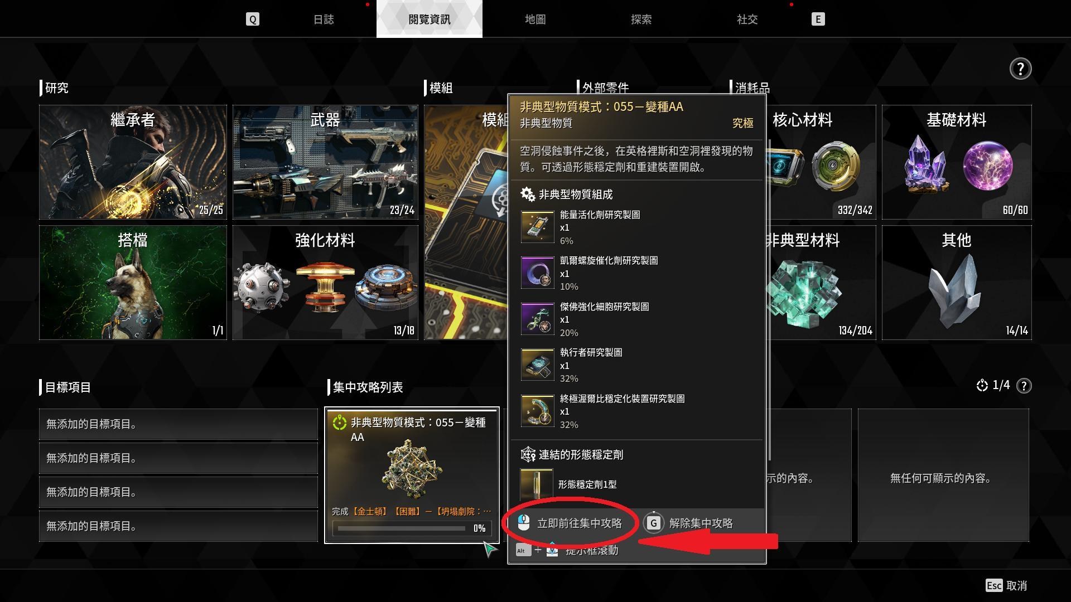Click the 執行者研究製圖 item icon
The width and height of the screenshot is (1071, 602).
537,365
